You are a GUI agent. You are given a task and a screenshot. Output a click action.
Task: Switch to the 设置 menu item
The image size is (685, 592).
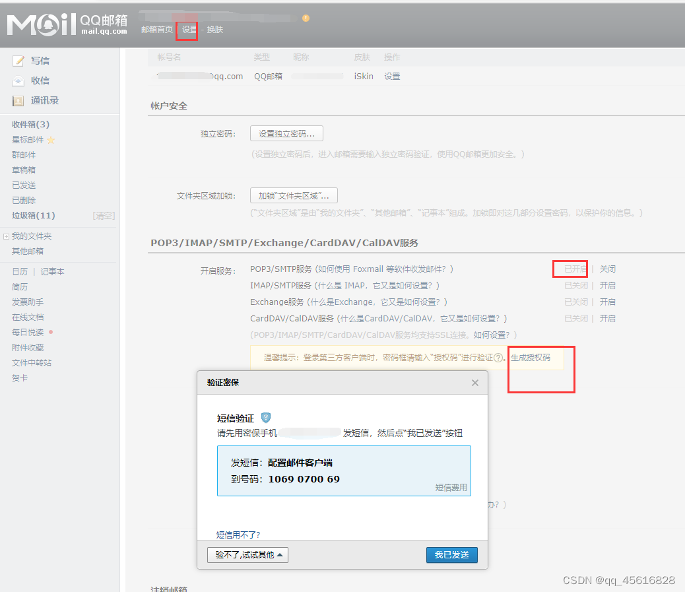[x=187, y=30]
